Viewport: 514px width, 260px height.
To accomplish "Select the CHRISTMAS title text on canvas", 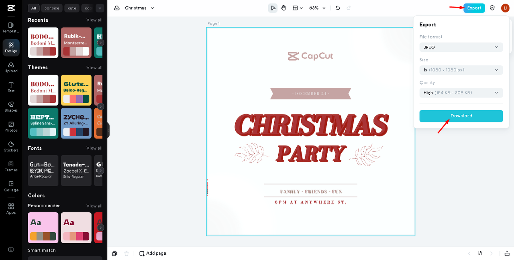I will pos(311,125).
